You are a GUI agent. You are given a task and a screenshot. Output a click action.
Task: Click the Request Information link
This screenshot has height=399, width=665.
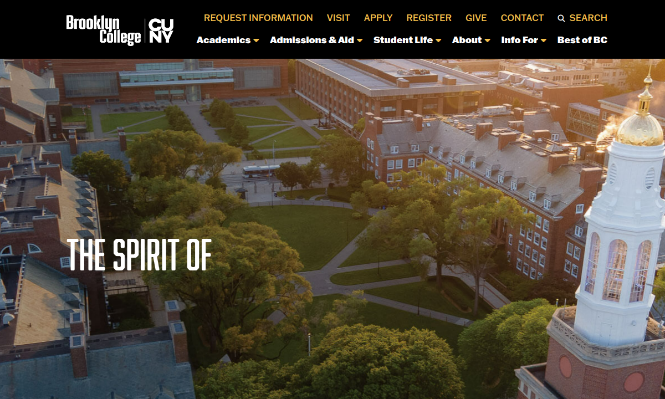(258, 18)
